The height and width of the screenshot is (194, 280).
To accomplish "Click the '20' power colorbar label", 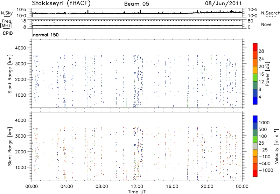I will pos(261,67).
